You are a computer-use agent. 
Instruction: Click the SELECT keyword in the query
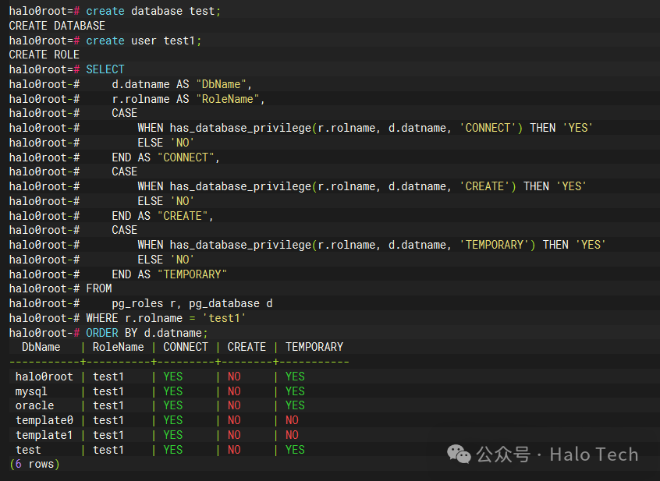click(x=105, y=69)
